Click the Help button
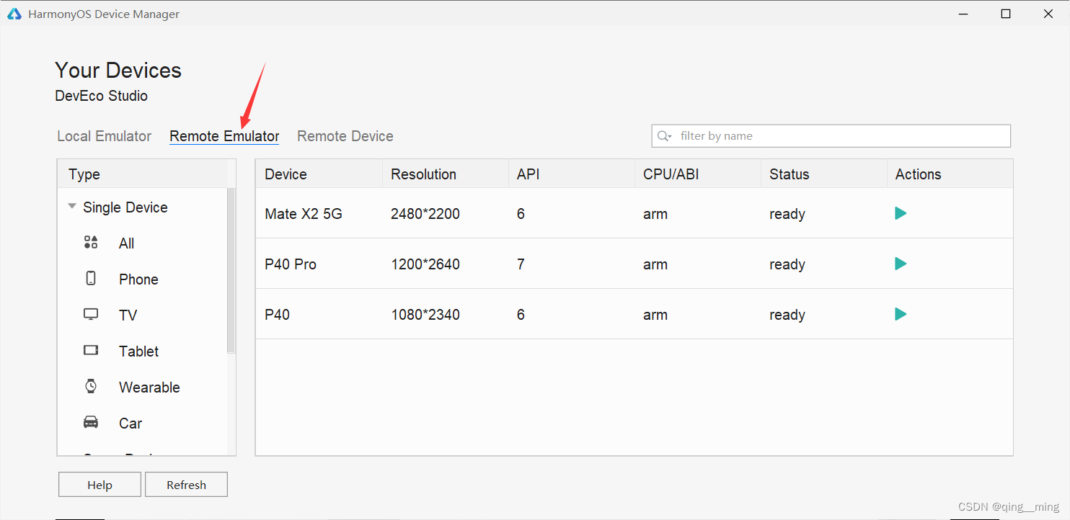 tap(100, 485)
